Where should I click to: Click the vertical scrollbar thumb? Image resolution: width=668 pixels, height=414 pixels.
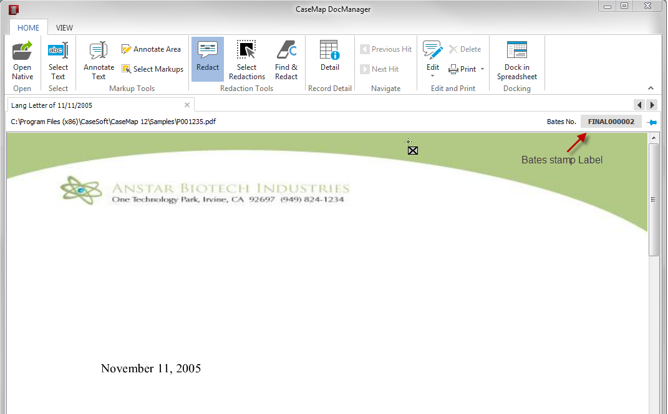click(653, 200)
